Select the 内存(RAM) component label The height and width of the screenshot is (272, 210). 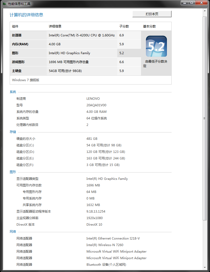tap(20, 44)
